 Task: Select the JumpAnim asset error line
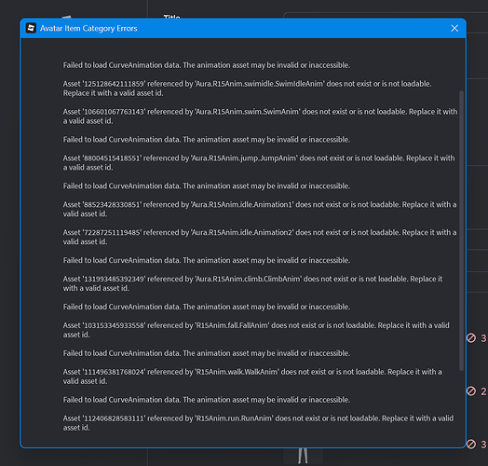click(259, 162)
